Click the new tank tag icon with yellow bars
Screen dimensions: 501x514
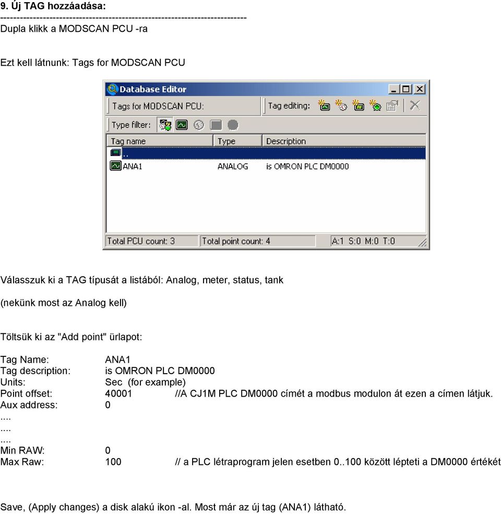click(358, 105)
